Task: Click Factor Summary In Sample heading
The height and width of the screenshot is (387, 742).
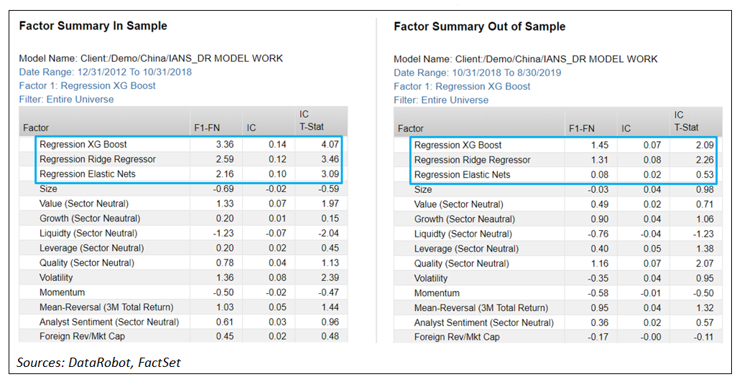Action: click(x=93, y=26)
